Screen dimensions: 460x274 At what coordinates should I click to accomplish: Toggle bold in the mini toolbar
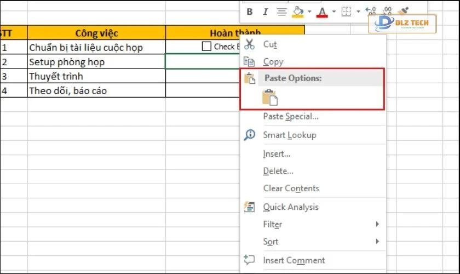click(250, 12)
